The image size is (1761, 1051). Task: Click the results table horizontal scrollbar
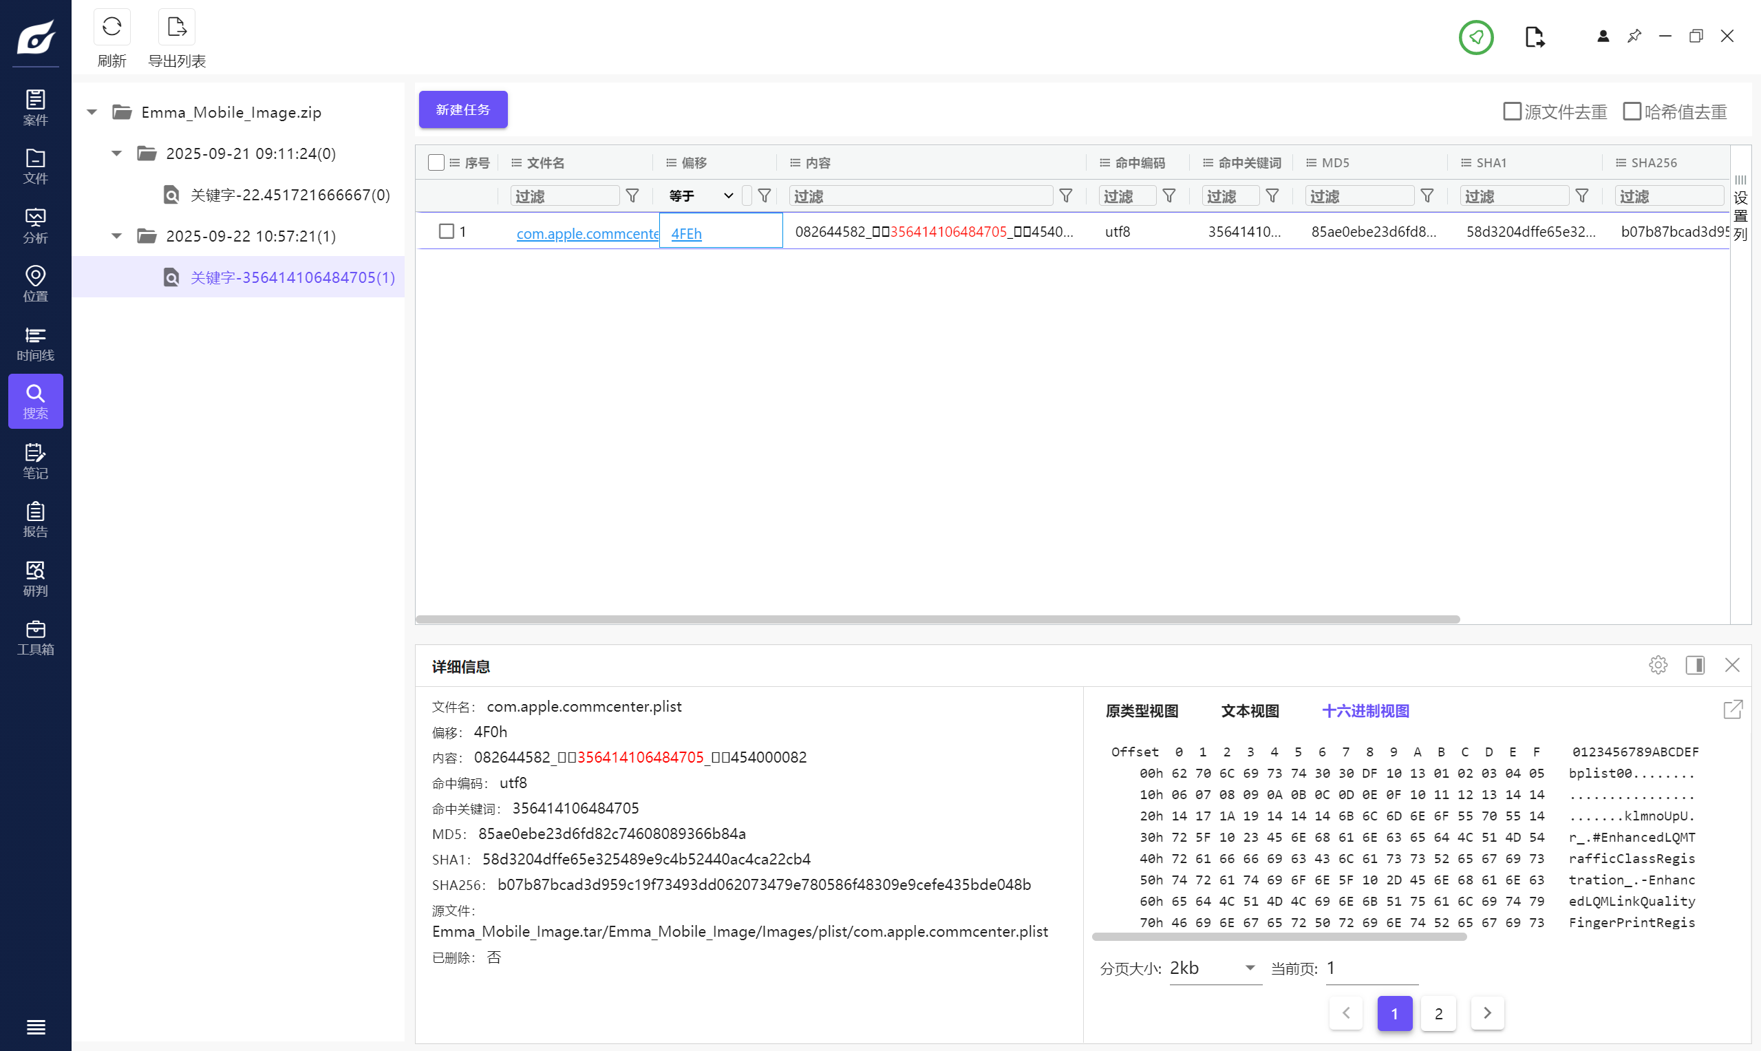pyautogui.click(x=937, y=619)
